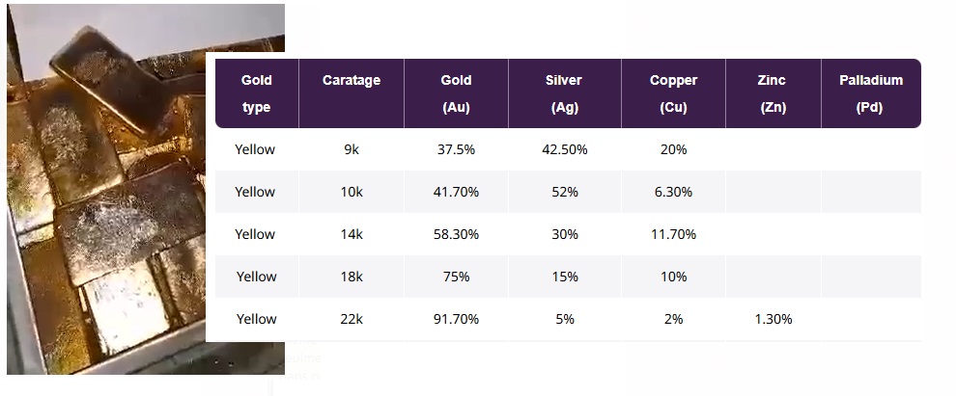Select the Zinc (Zn) column header

tap(772, 93)
